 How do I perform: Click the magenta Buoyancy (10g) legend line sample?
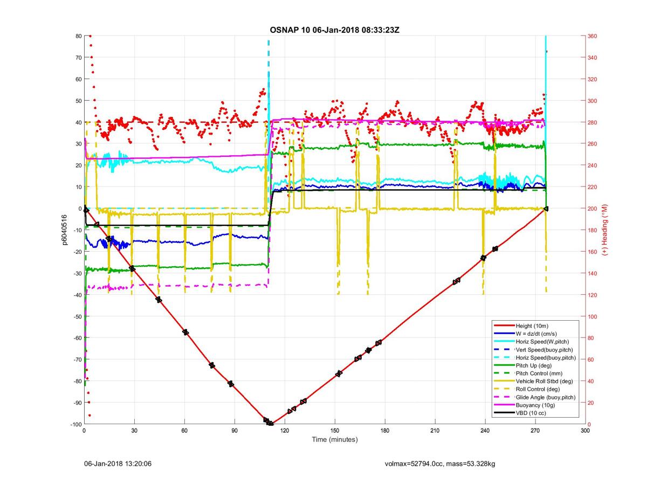pos(504,405)
